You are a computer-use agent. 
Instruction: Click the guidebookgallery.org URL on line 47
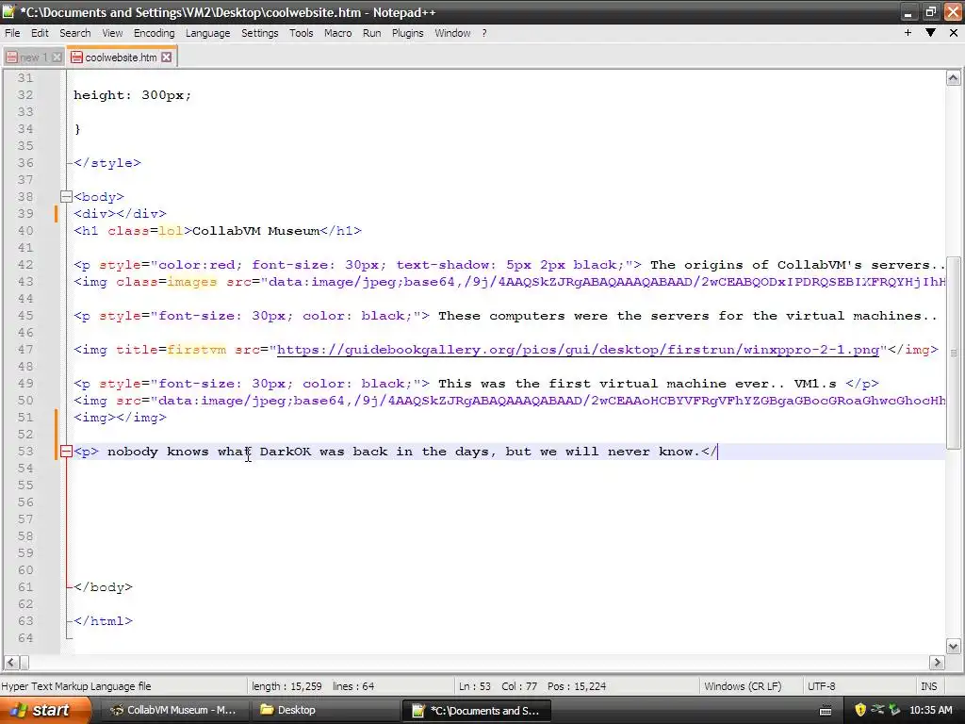click(578, 350)
